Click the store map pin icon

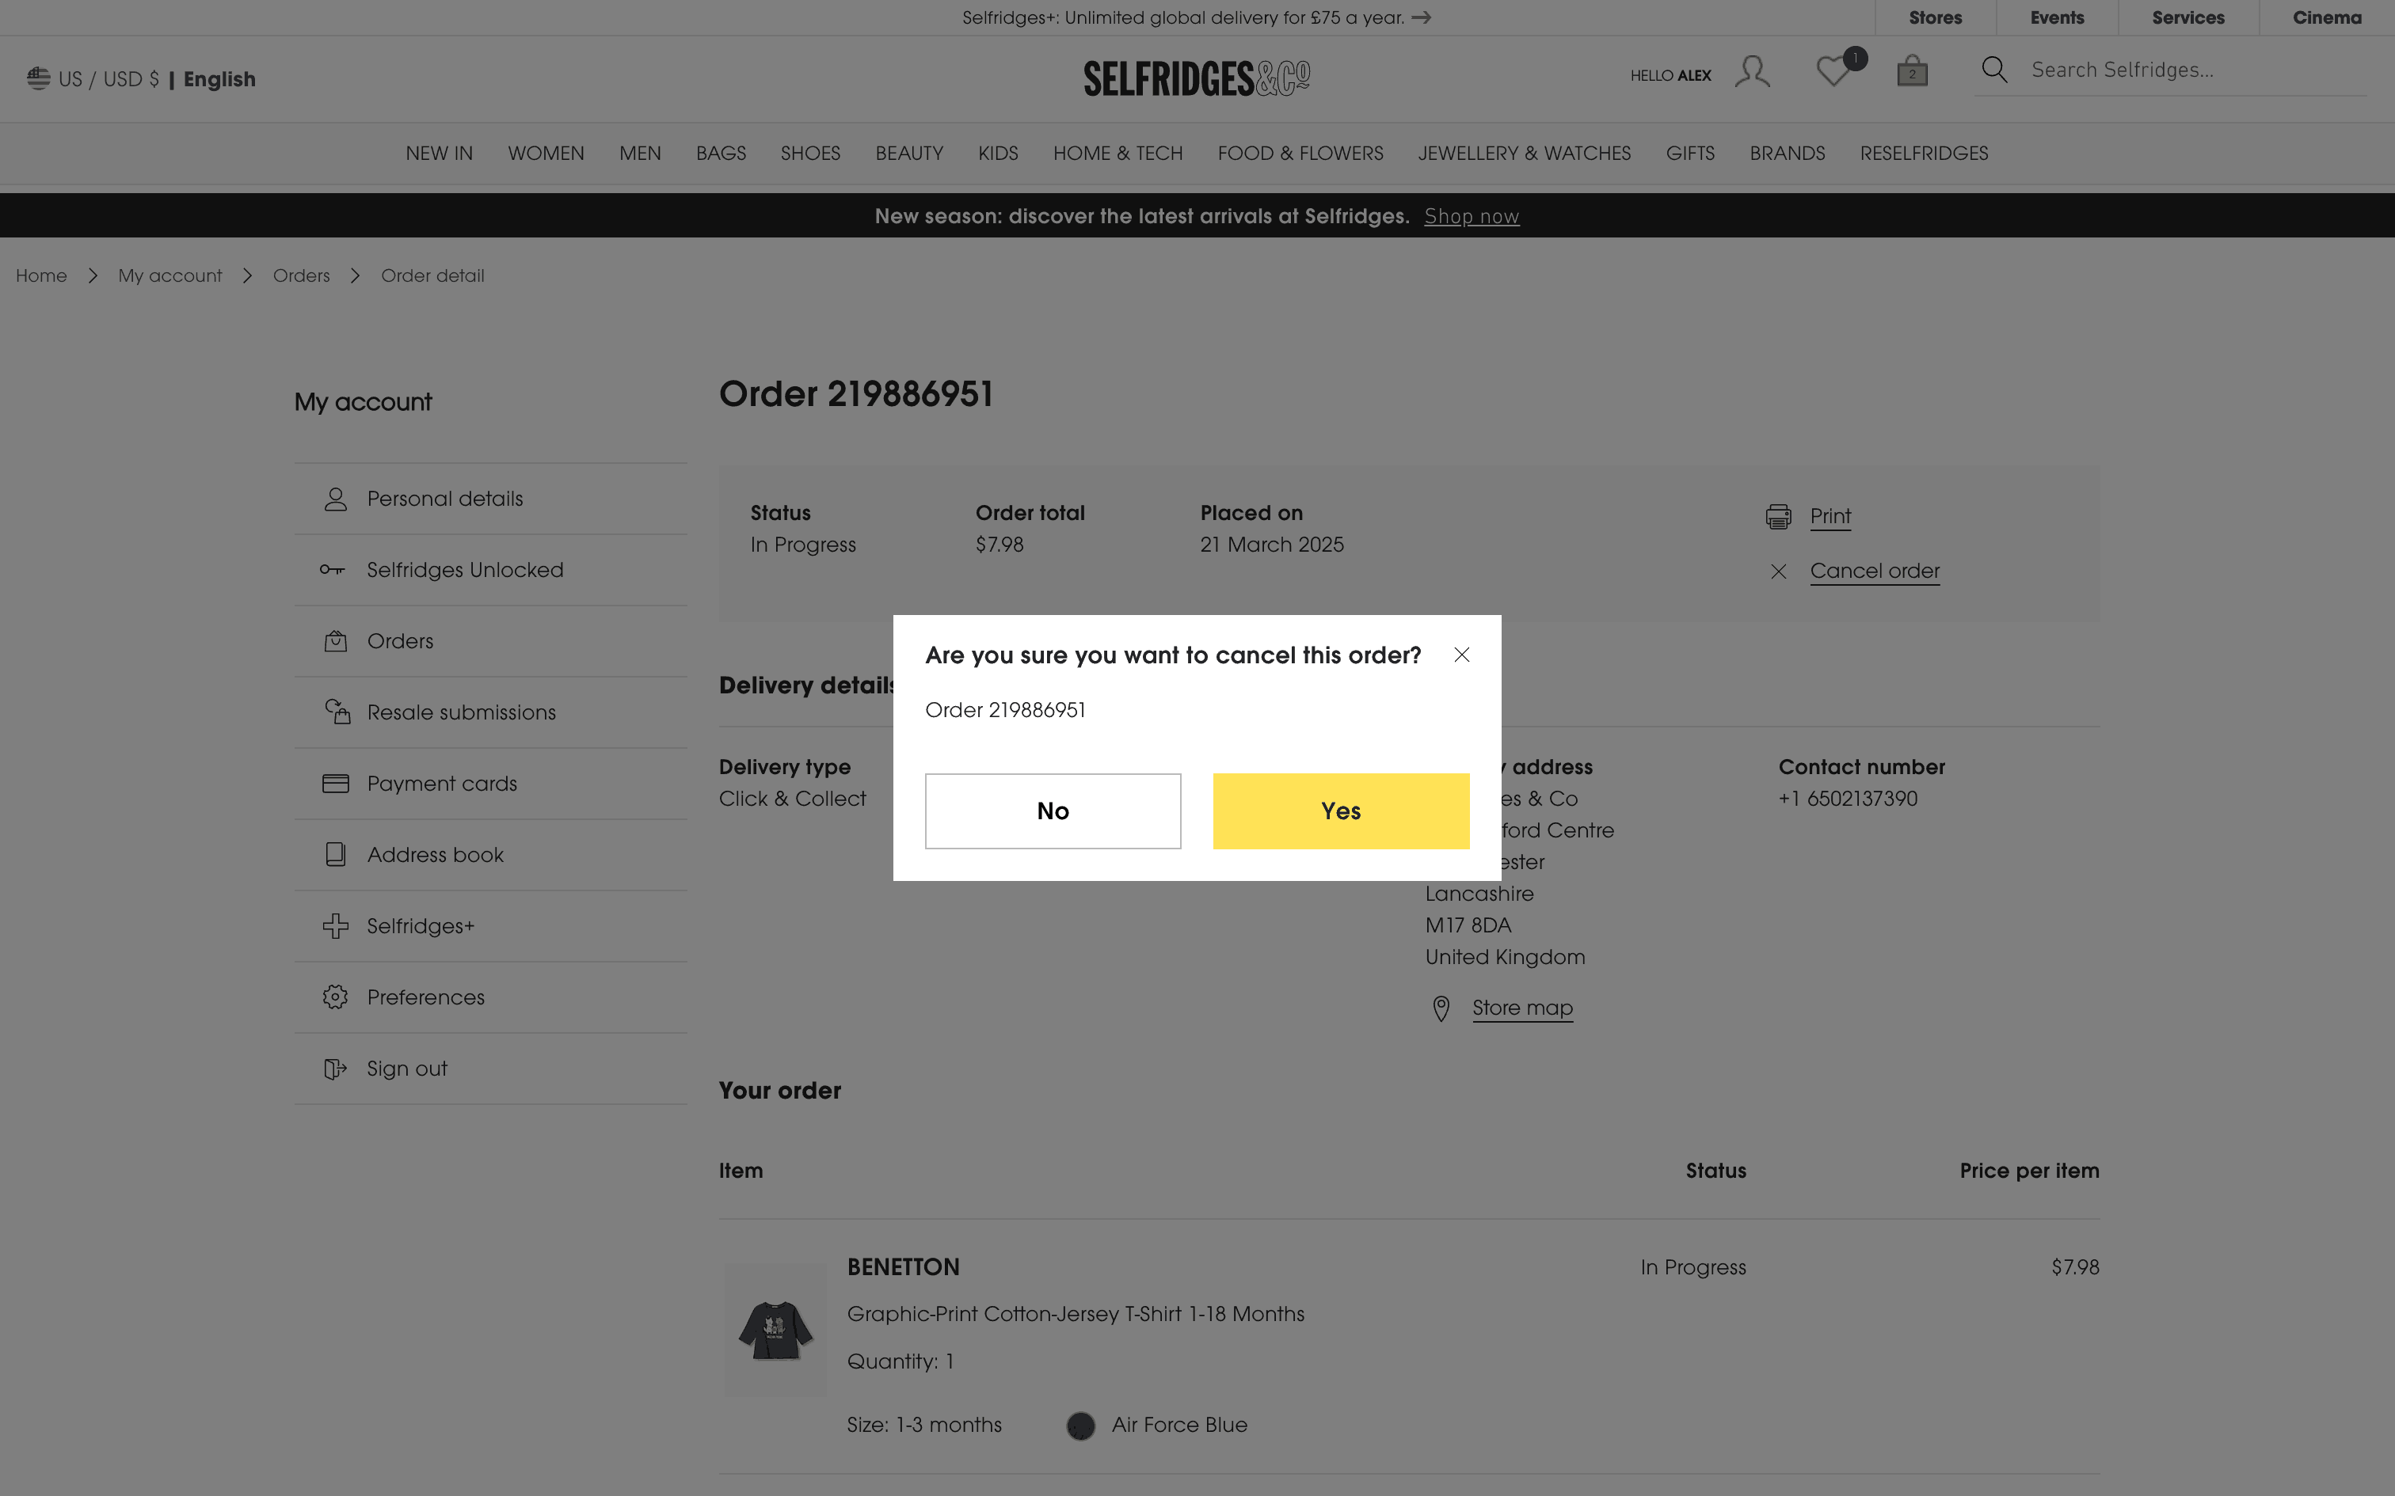coord(1441,1008)
